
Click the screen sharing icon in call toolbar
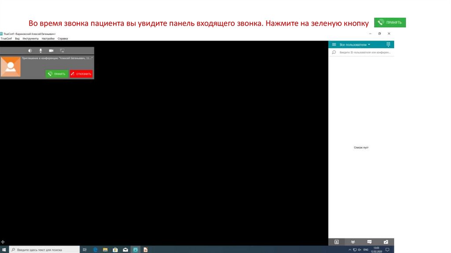click(x=62, y=51)
